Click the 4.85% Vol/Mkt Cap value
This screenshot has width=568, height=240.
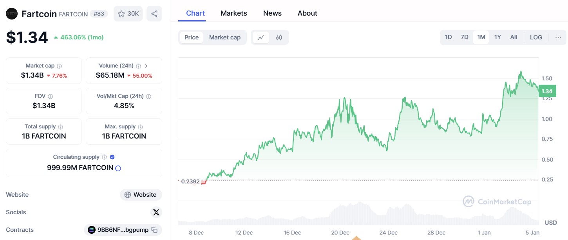(x=124, y=106)
